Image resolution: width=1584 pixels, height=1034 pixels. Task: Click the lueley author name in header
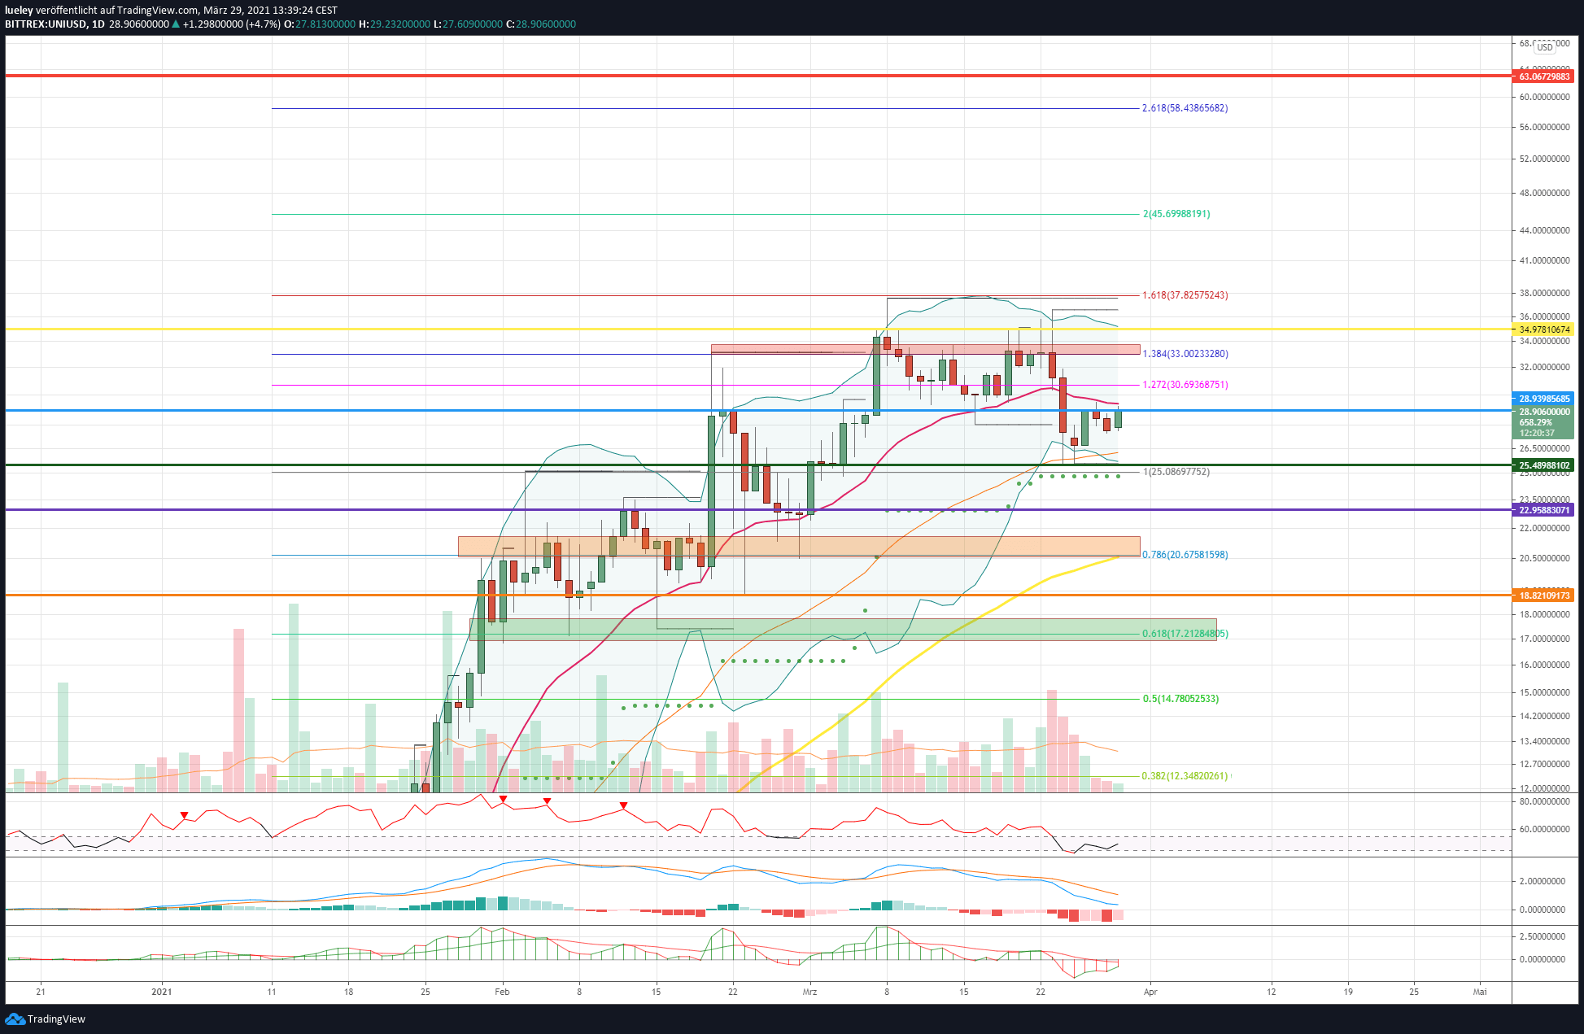[19, 10]
